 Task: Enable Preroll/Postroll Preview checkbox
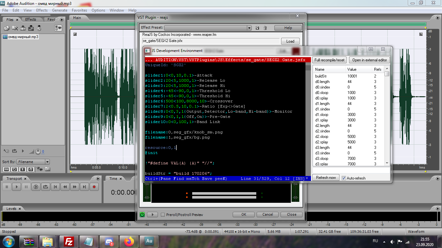163,215
